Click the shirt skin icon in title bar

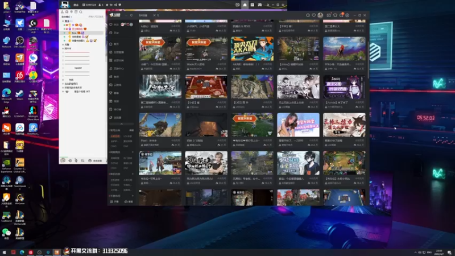pyautogui.click(x=335, y=15)
